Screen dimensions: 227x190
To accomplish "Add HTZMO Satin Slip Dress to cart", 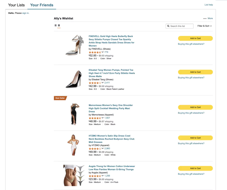I will 195,138.
